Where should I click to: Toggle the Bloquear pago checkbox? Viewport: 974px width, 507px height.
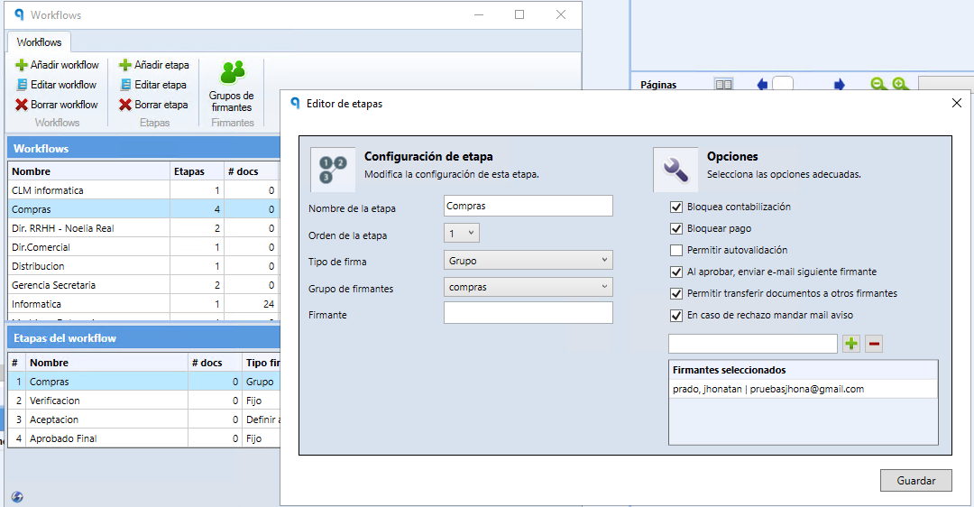pyautogui.click(x=676, y=228)
